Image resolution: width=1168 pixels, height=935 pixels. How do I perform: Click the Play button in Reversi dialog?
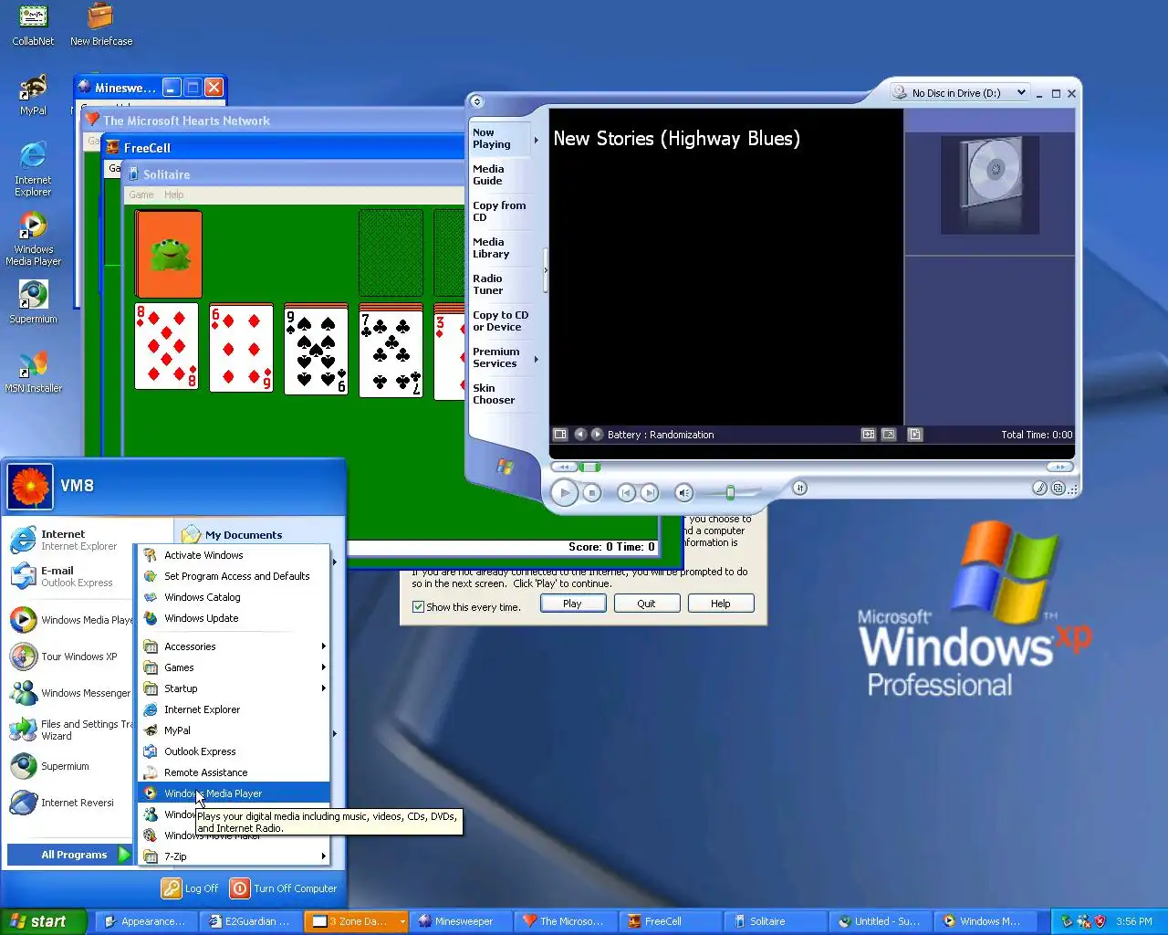572,604
